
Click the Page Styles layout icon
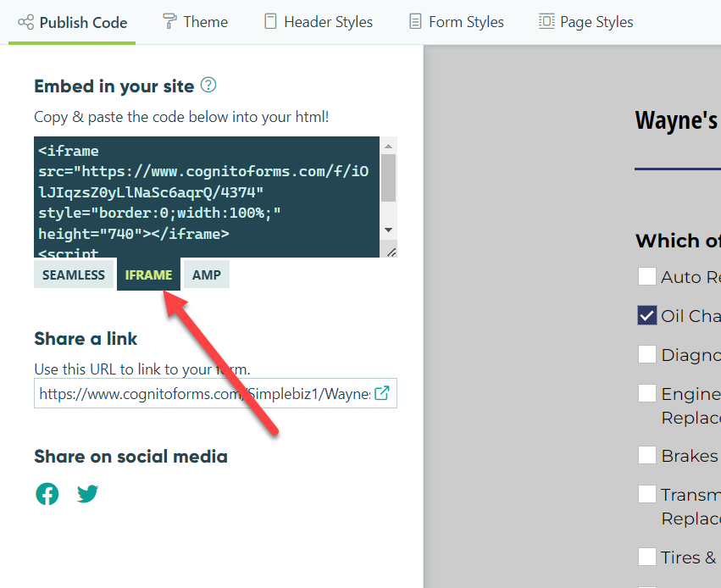coord(546,21)
